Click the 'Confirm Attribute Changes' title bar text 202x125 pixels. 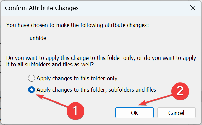(x=42, y=8)
